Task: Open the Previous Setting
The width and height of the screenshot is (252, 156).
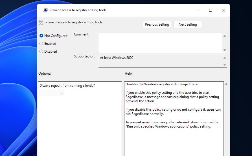Action: (x=157, y=24)
